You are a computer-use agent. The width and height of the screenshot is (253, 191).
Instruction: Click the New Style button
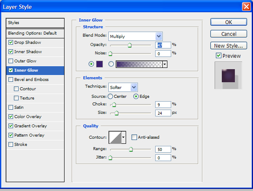229,46
